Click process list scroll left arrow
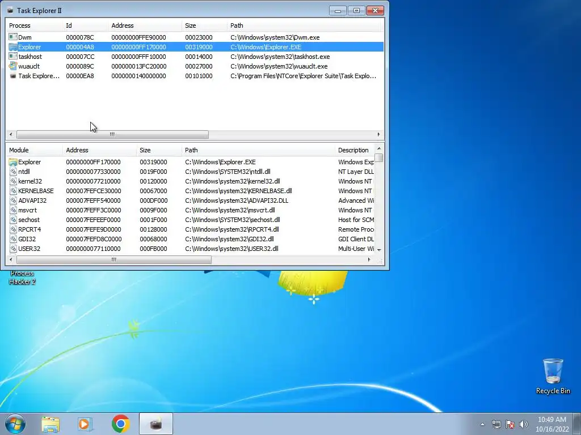The height and width of the screenshot is (435, 581). point(11,134)
